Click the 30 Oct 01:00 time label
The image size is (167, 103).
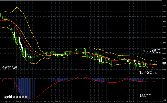(x=35, y=102)
